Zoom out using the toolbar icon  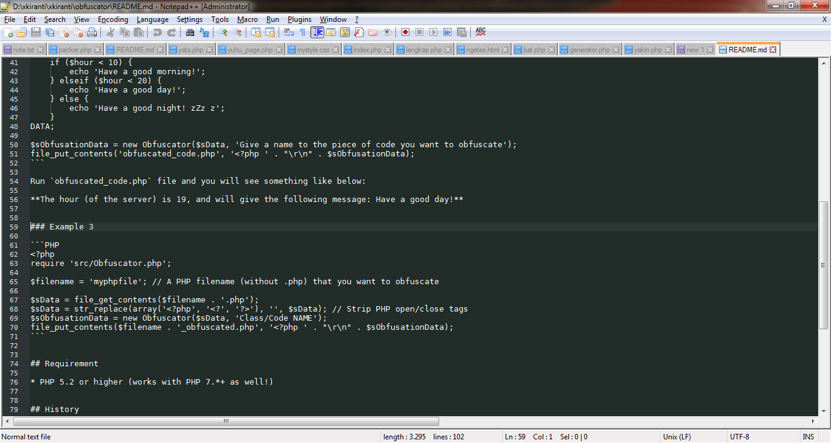click(x=237, y=32)
